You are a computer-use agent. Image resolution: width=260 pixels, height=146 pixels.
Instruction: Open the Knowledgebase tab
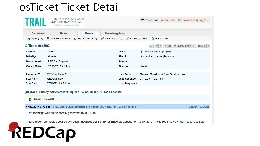(x=115, y=34)
